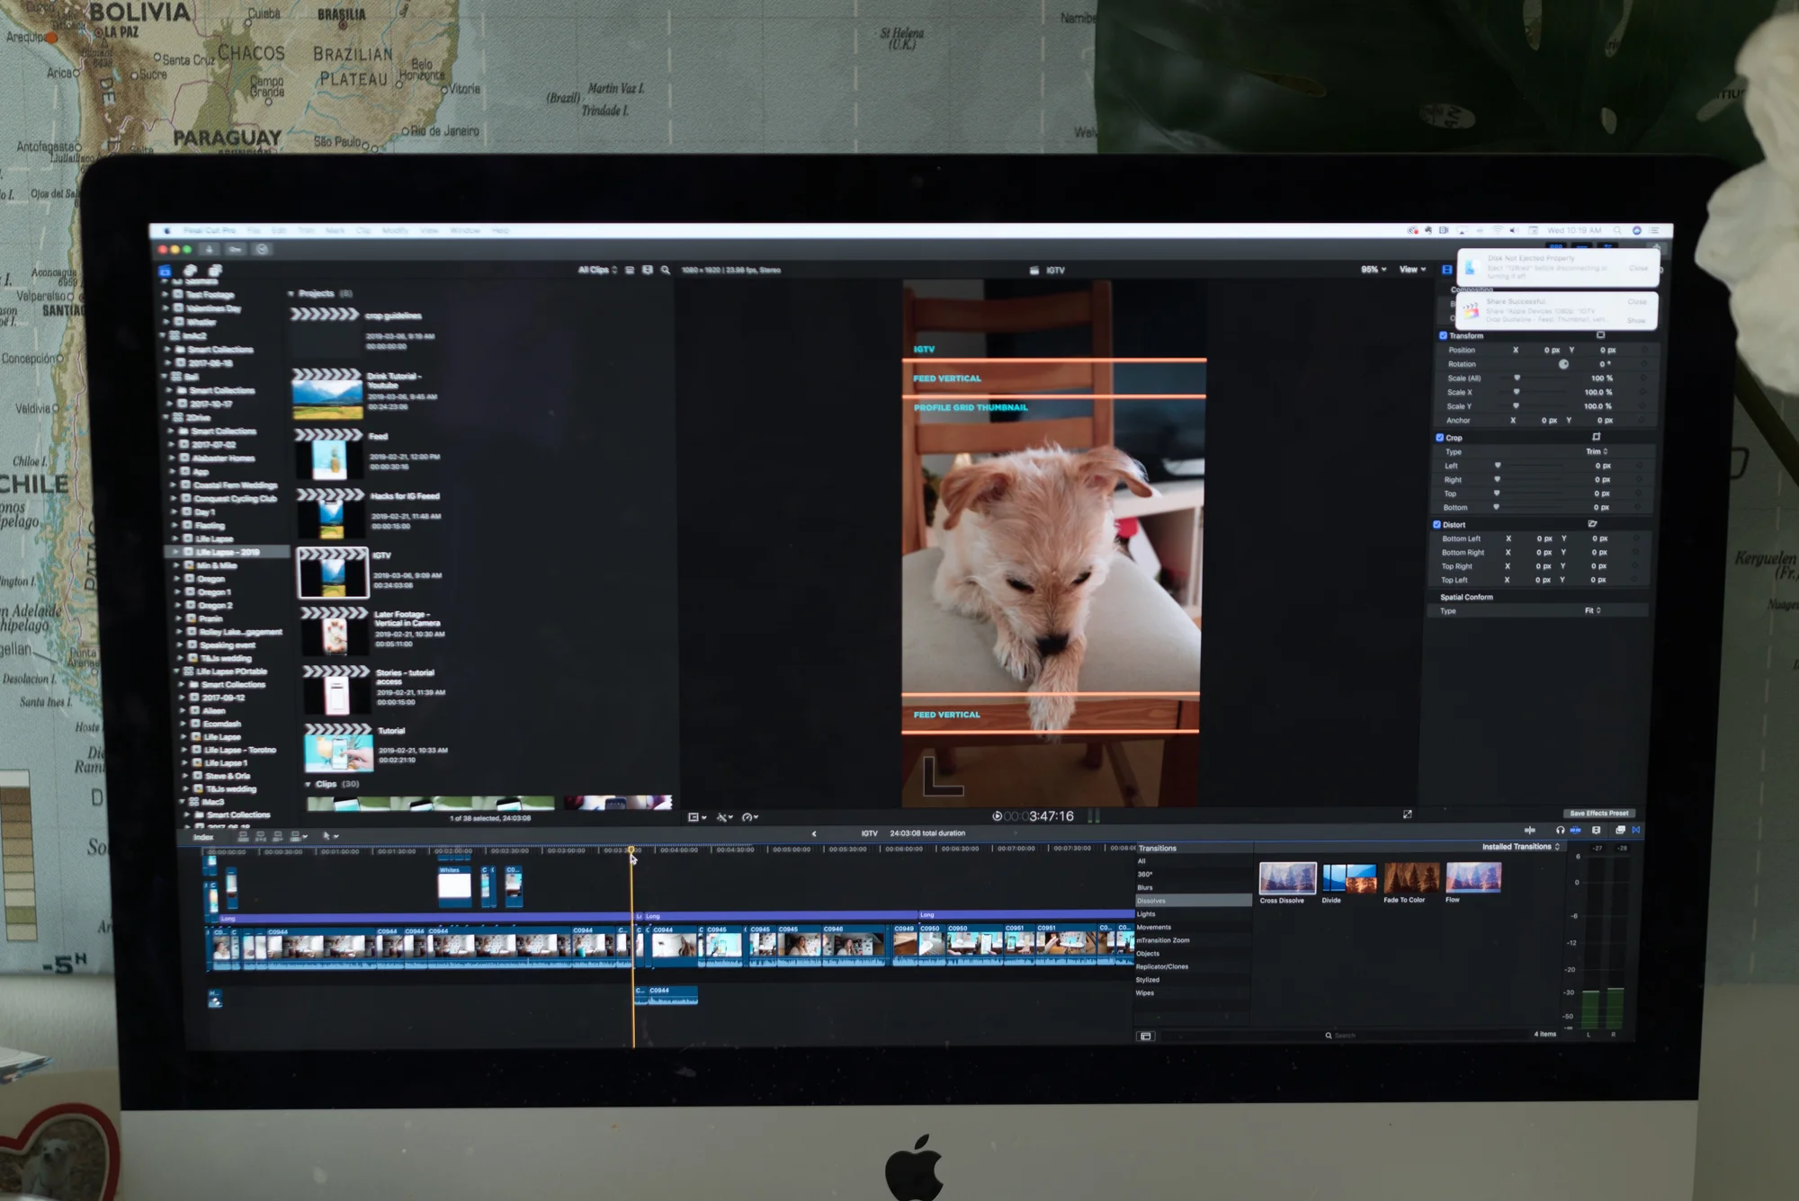
Task: Open the retiming speedometer menu
Action: (750, 817)
